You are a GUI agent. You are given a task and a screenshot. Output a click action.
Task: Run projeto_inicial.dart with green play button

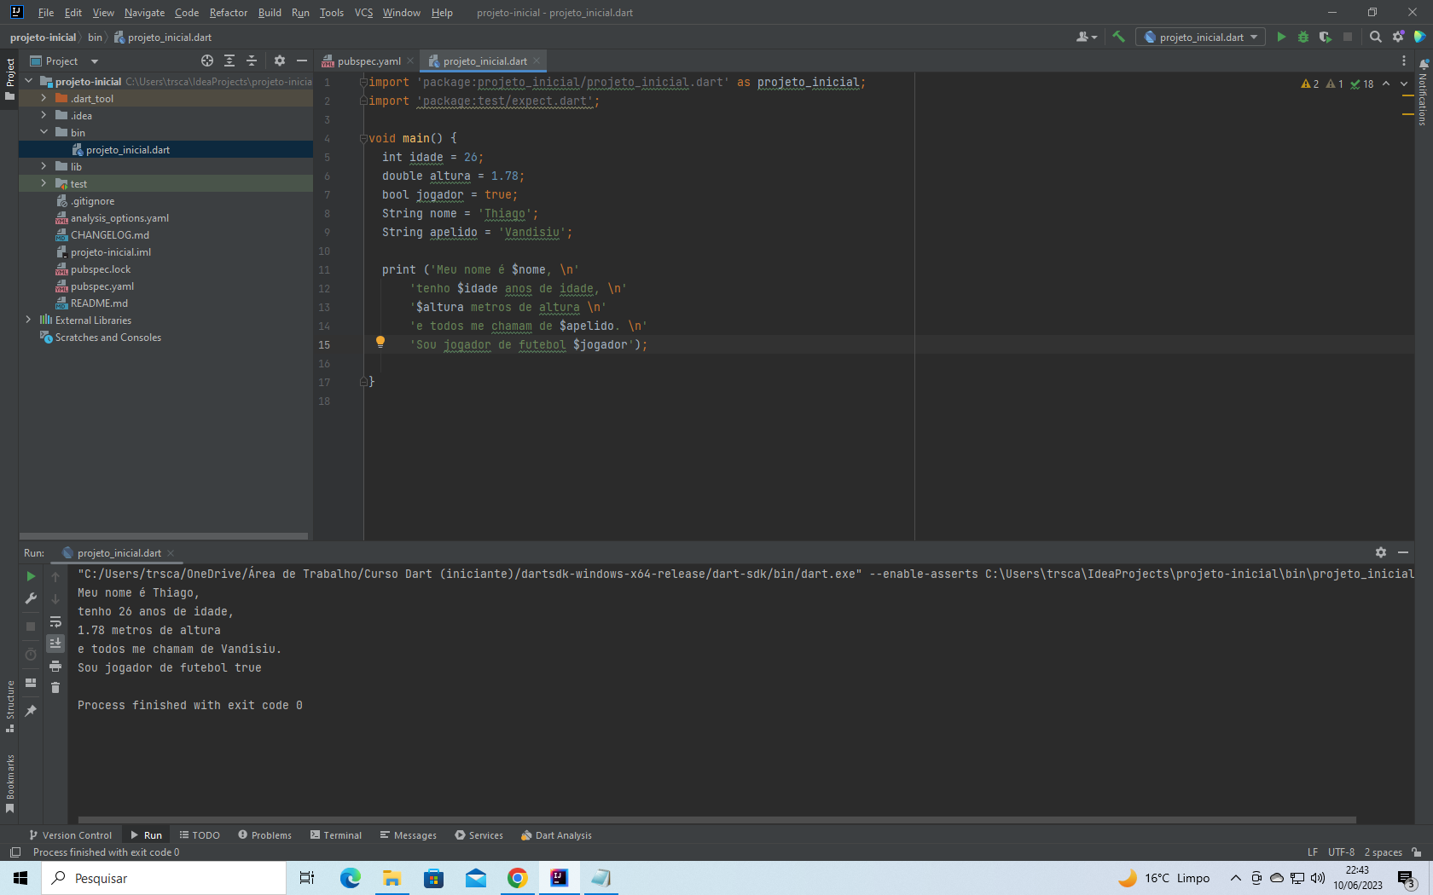pos(1281,37)
